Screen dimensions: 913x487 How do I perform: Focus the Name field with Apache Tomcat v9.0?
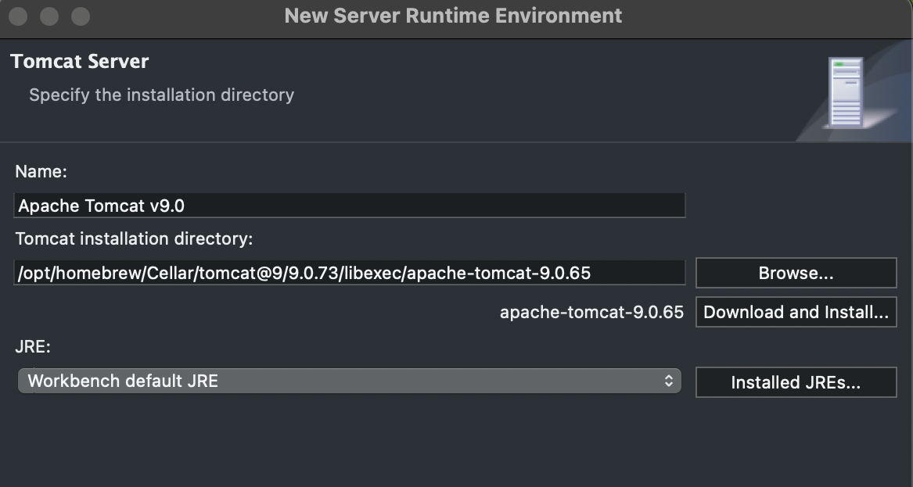350,206
